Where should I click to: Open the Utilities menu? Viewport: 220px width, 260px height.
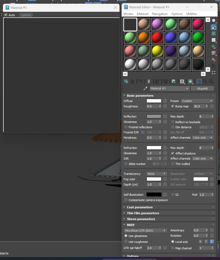coord(191,14)
